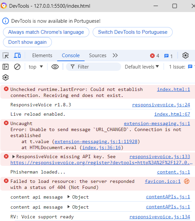Select the 'RV: Voice support ready' log text
Image resolution: width=195 pixels, height=221 pixels.
tap(42, 217)
